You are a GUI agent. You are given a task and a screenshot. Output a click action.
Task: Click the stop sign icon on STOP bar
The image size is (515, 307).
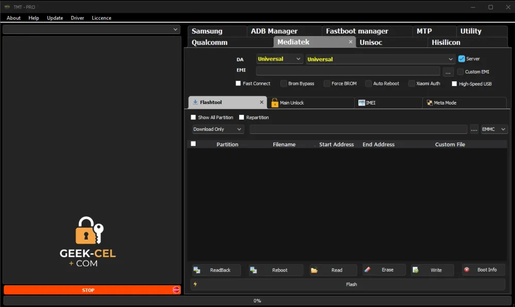pos(176,289)
